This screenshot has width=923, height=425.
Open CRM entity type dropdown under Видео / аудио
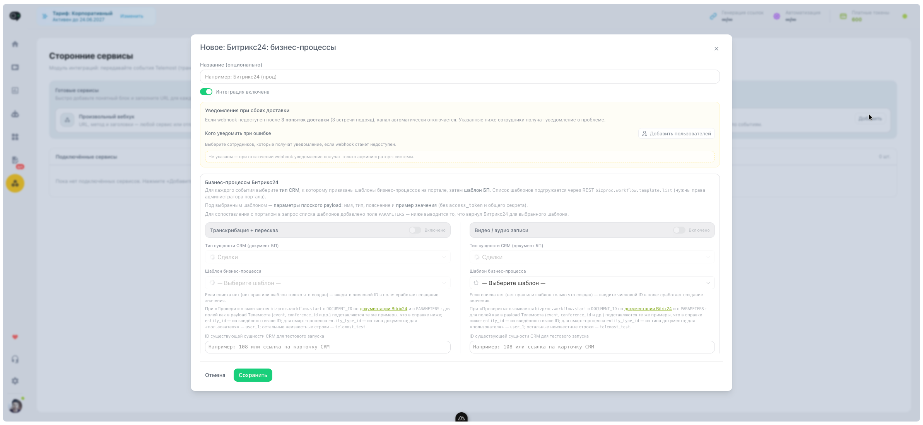pyautogui.click(x=592, y=257)
